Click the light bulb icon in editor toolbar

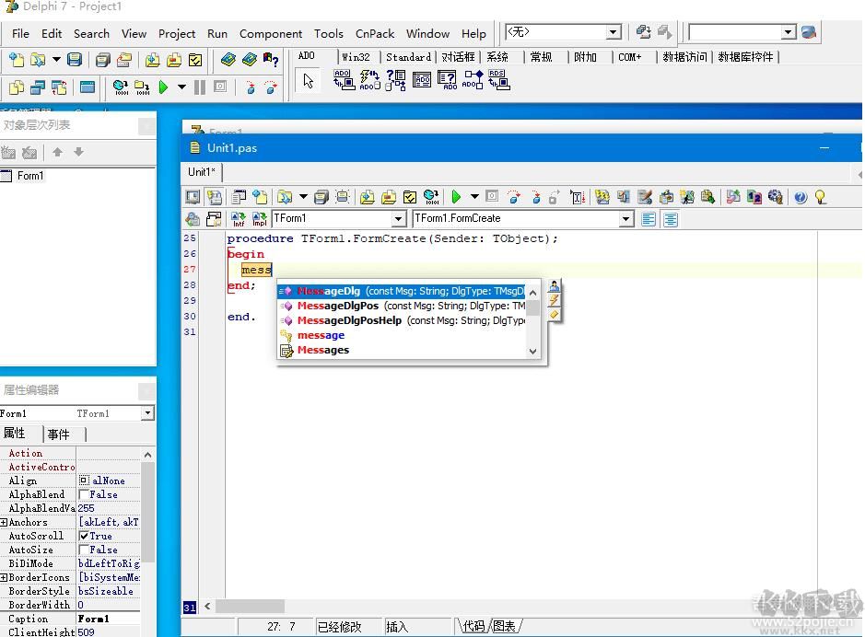coord(820,197)
